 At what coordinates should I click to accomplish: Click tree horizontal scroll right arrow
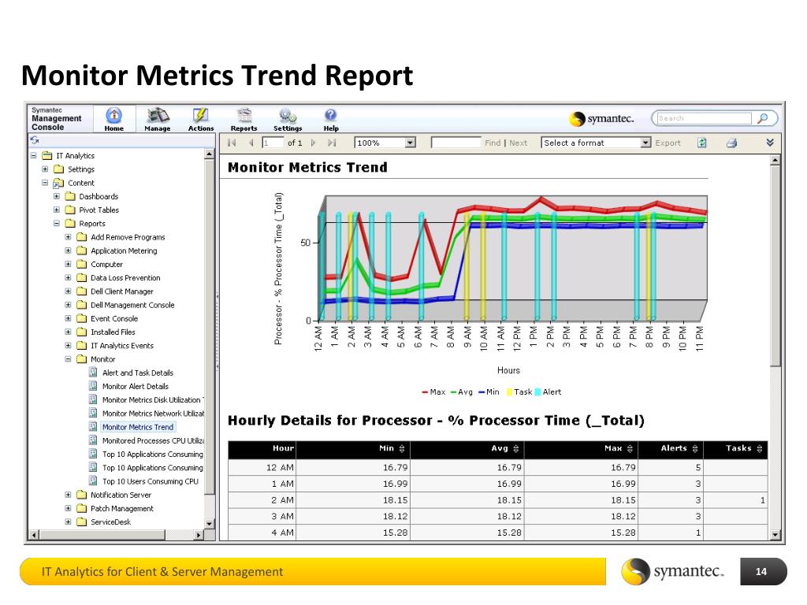198,535
